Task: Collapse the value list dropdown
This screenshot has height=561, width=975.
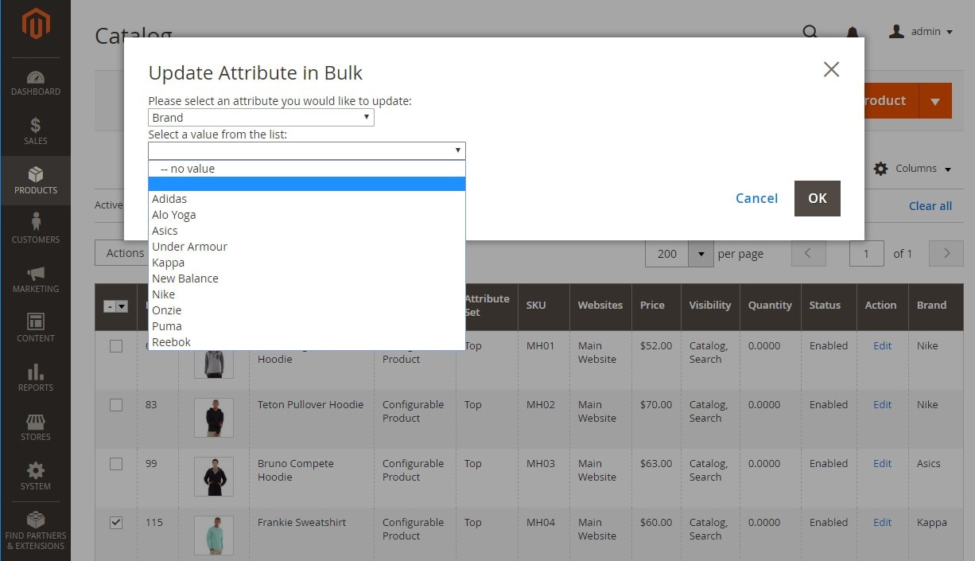Action: point(306,150)
